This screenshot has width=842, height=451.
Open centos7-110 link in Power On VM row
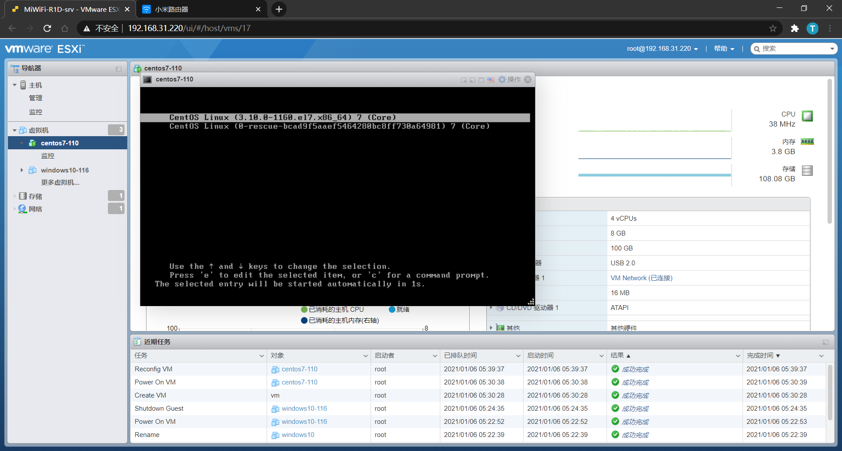300,382
